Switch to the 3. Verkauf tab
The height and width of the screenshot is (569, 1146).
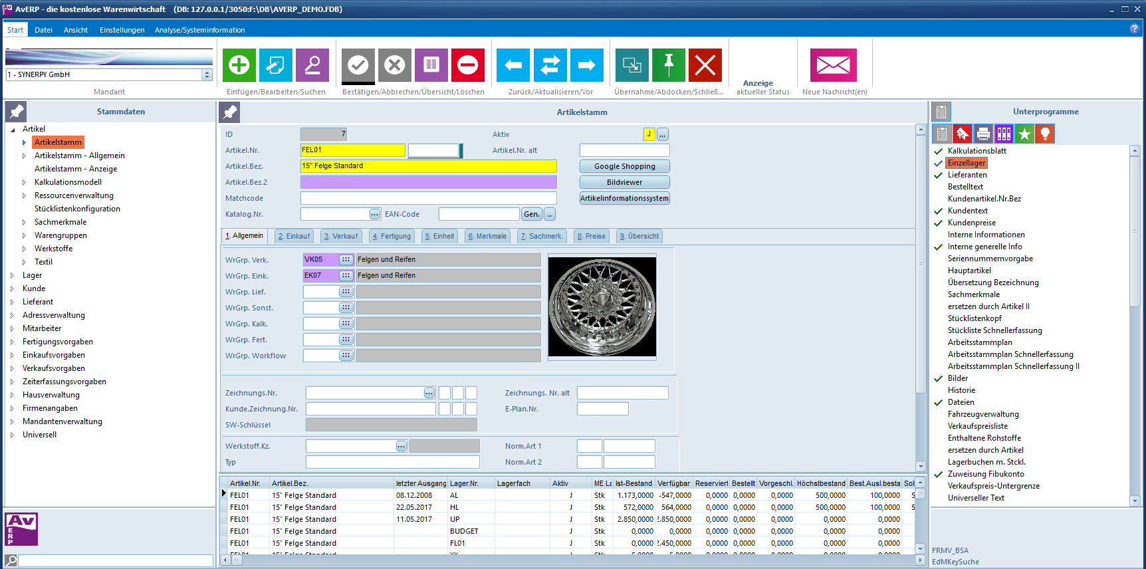341,236
